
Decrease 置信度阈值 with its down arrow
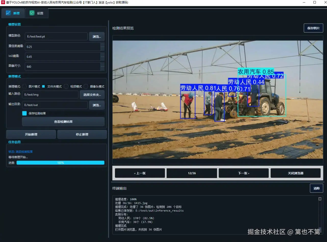[102, 49]
